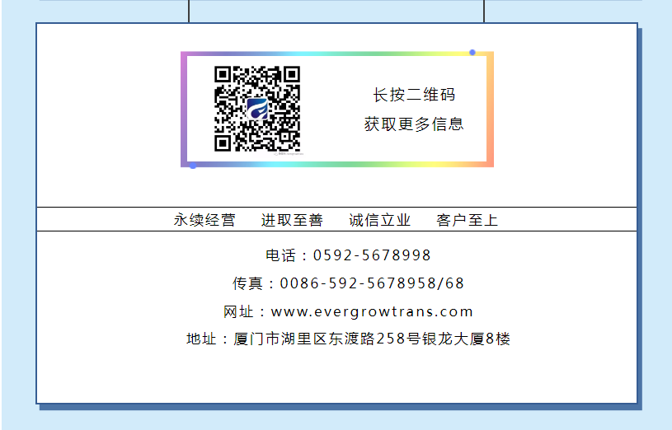Click the blue dot on frame's top-right corner
The image size is (672, 430).
(472, 53)
